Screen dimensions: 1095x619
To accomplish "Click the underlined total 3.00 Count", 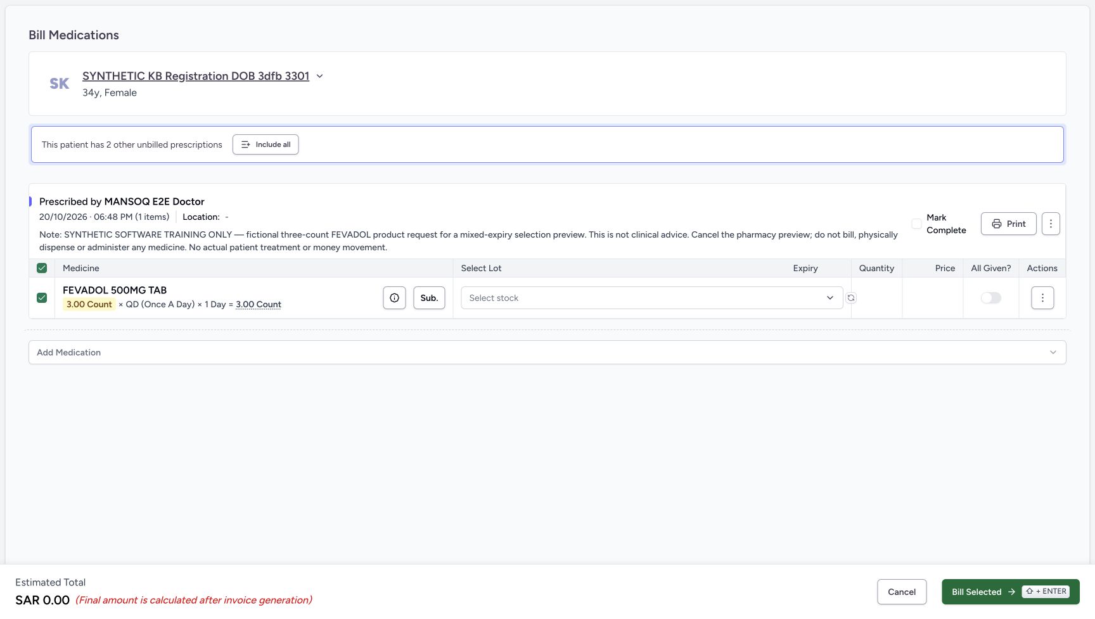I will click(259, 304).
